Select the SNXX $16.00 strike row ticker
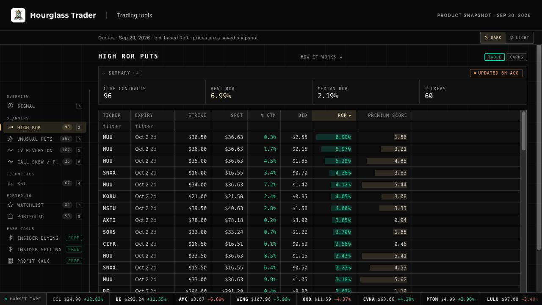 109,173
